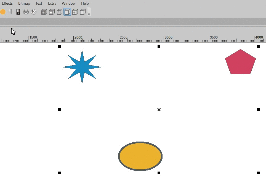Image resolution: width=266 pixels, height=179 pixels.
Task: Open the Window menu
Action: click(69, 3)
